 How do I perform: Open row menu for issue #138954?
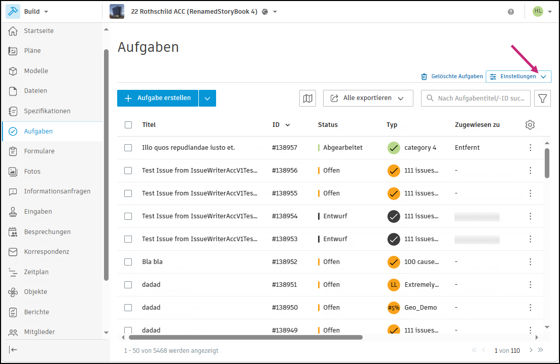coord(531,216)
